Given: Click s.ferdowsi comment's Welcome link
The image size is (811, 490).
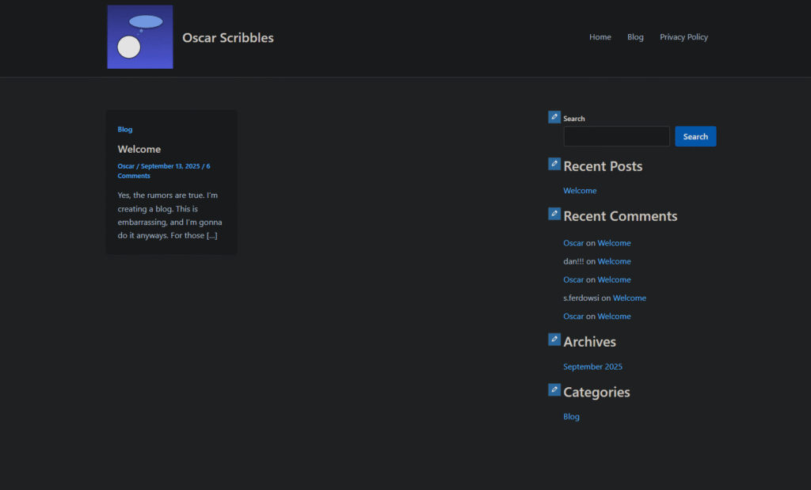Looking at the screenshot, I should tap(629, 298).
